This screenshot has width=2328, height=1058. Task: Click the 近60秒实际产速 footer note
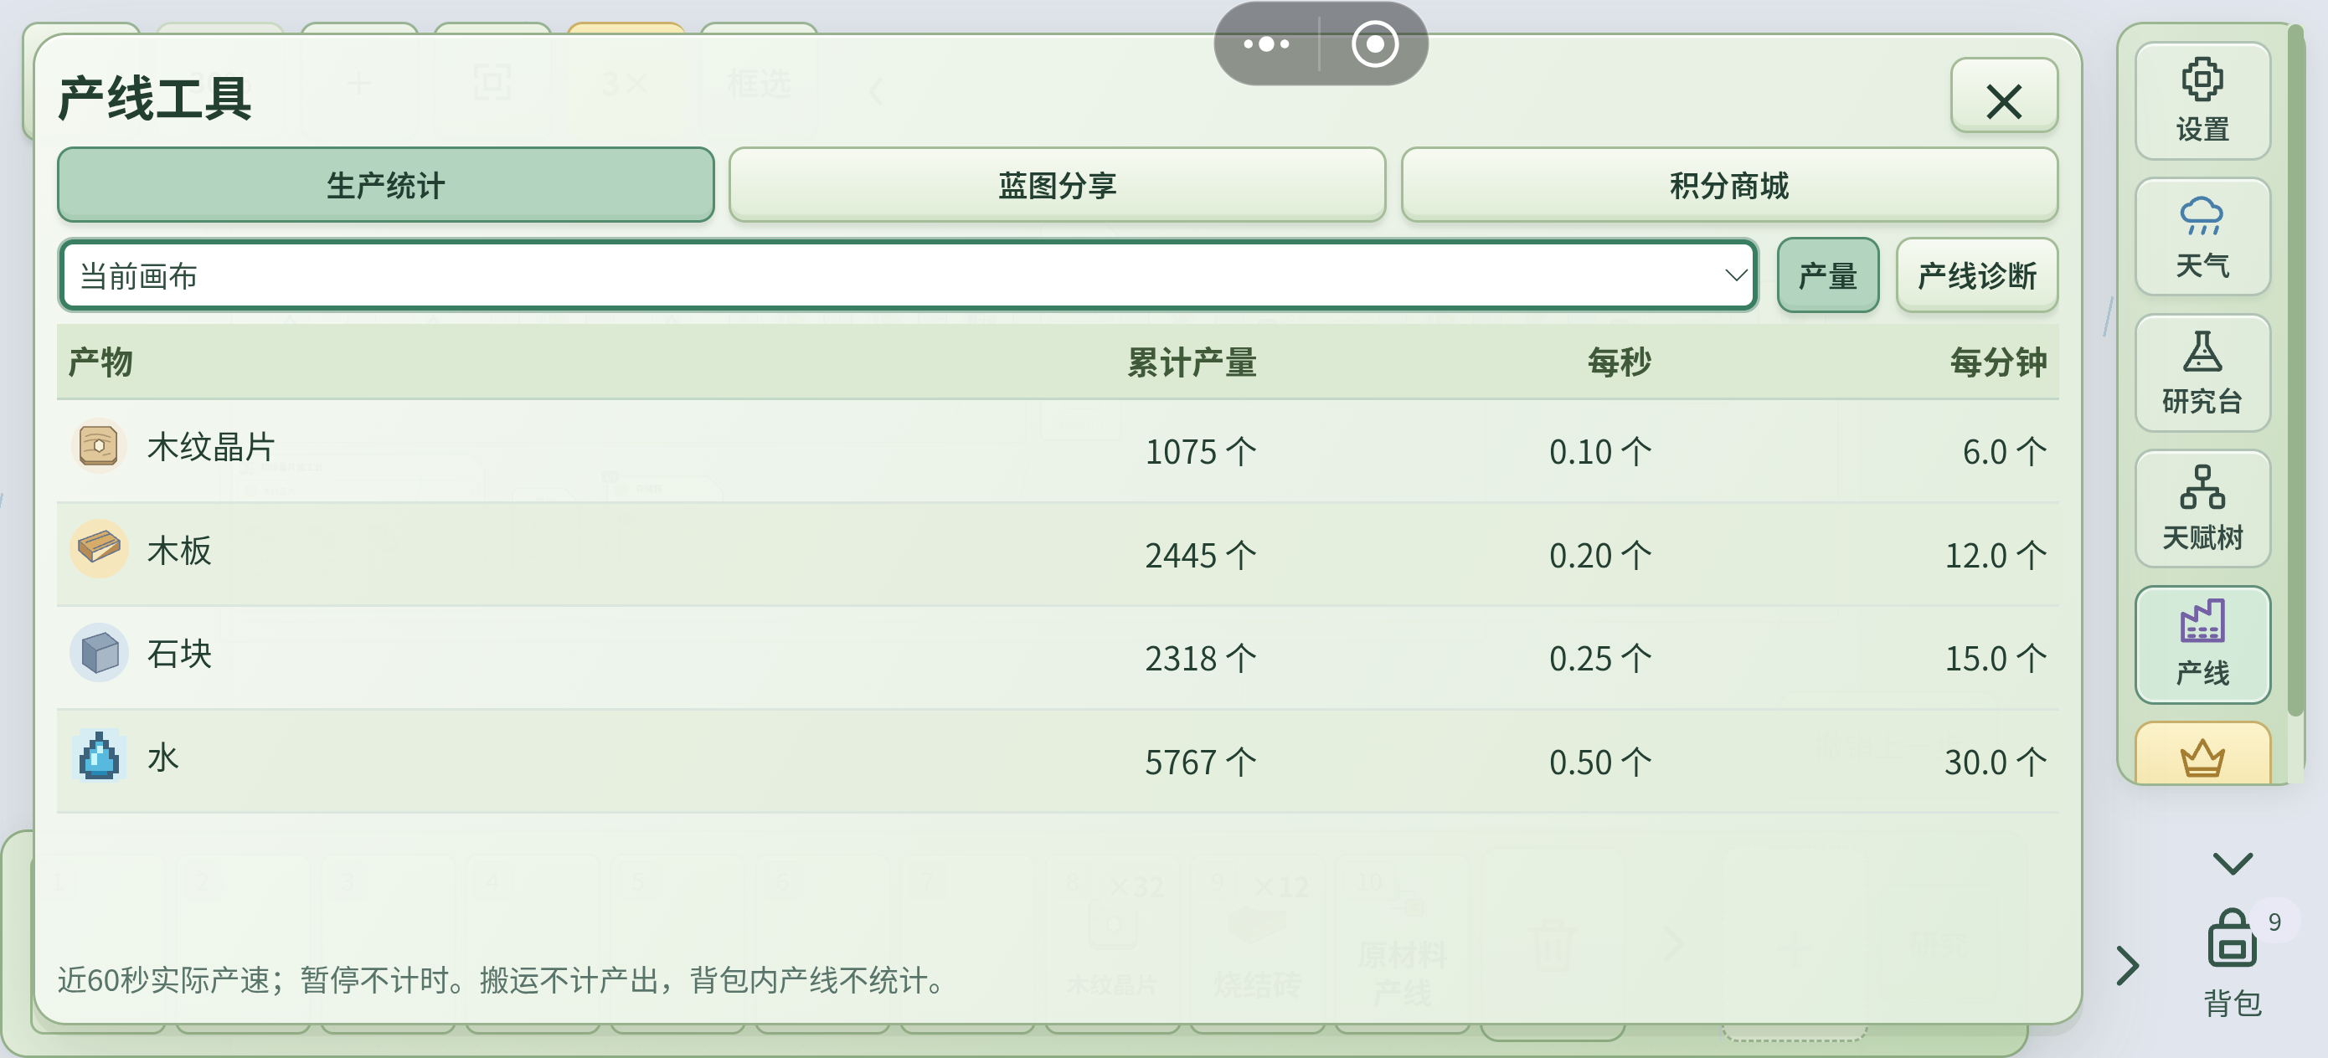click(x=502, y=979)
